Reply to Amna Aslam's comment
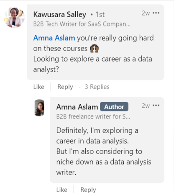 pyautogui.click(x=88, y=190)
